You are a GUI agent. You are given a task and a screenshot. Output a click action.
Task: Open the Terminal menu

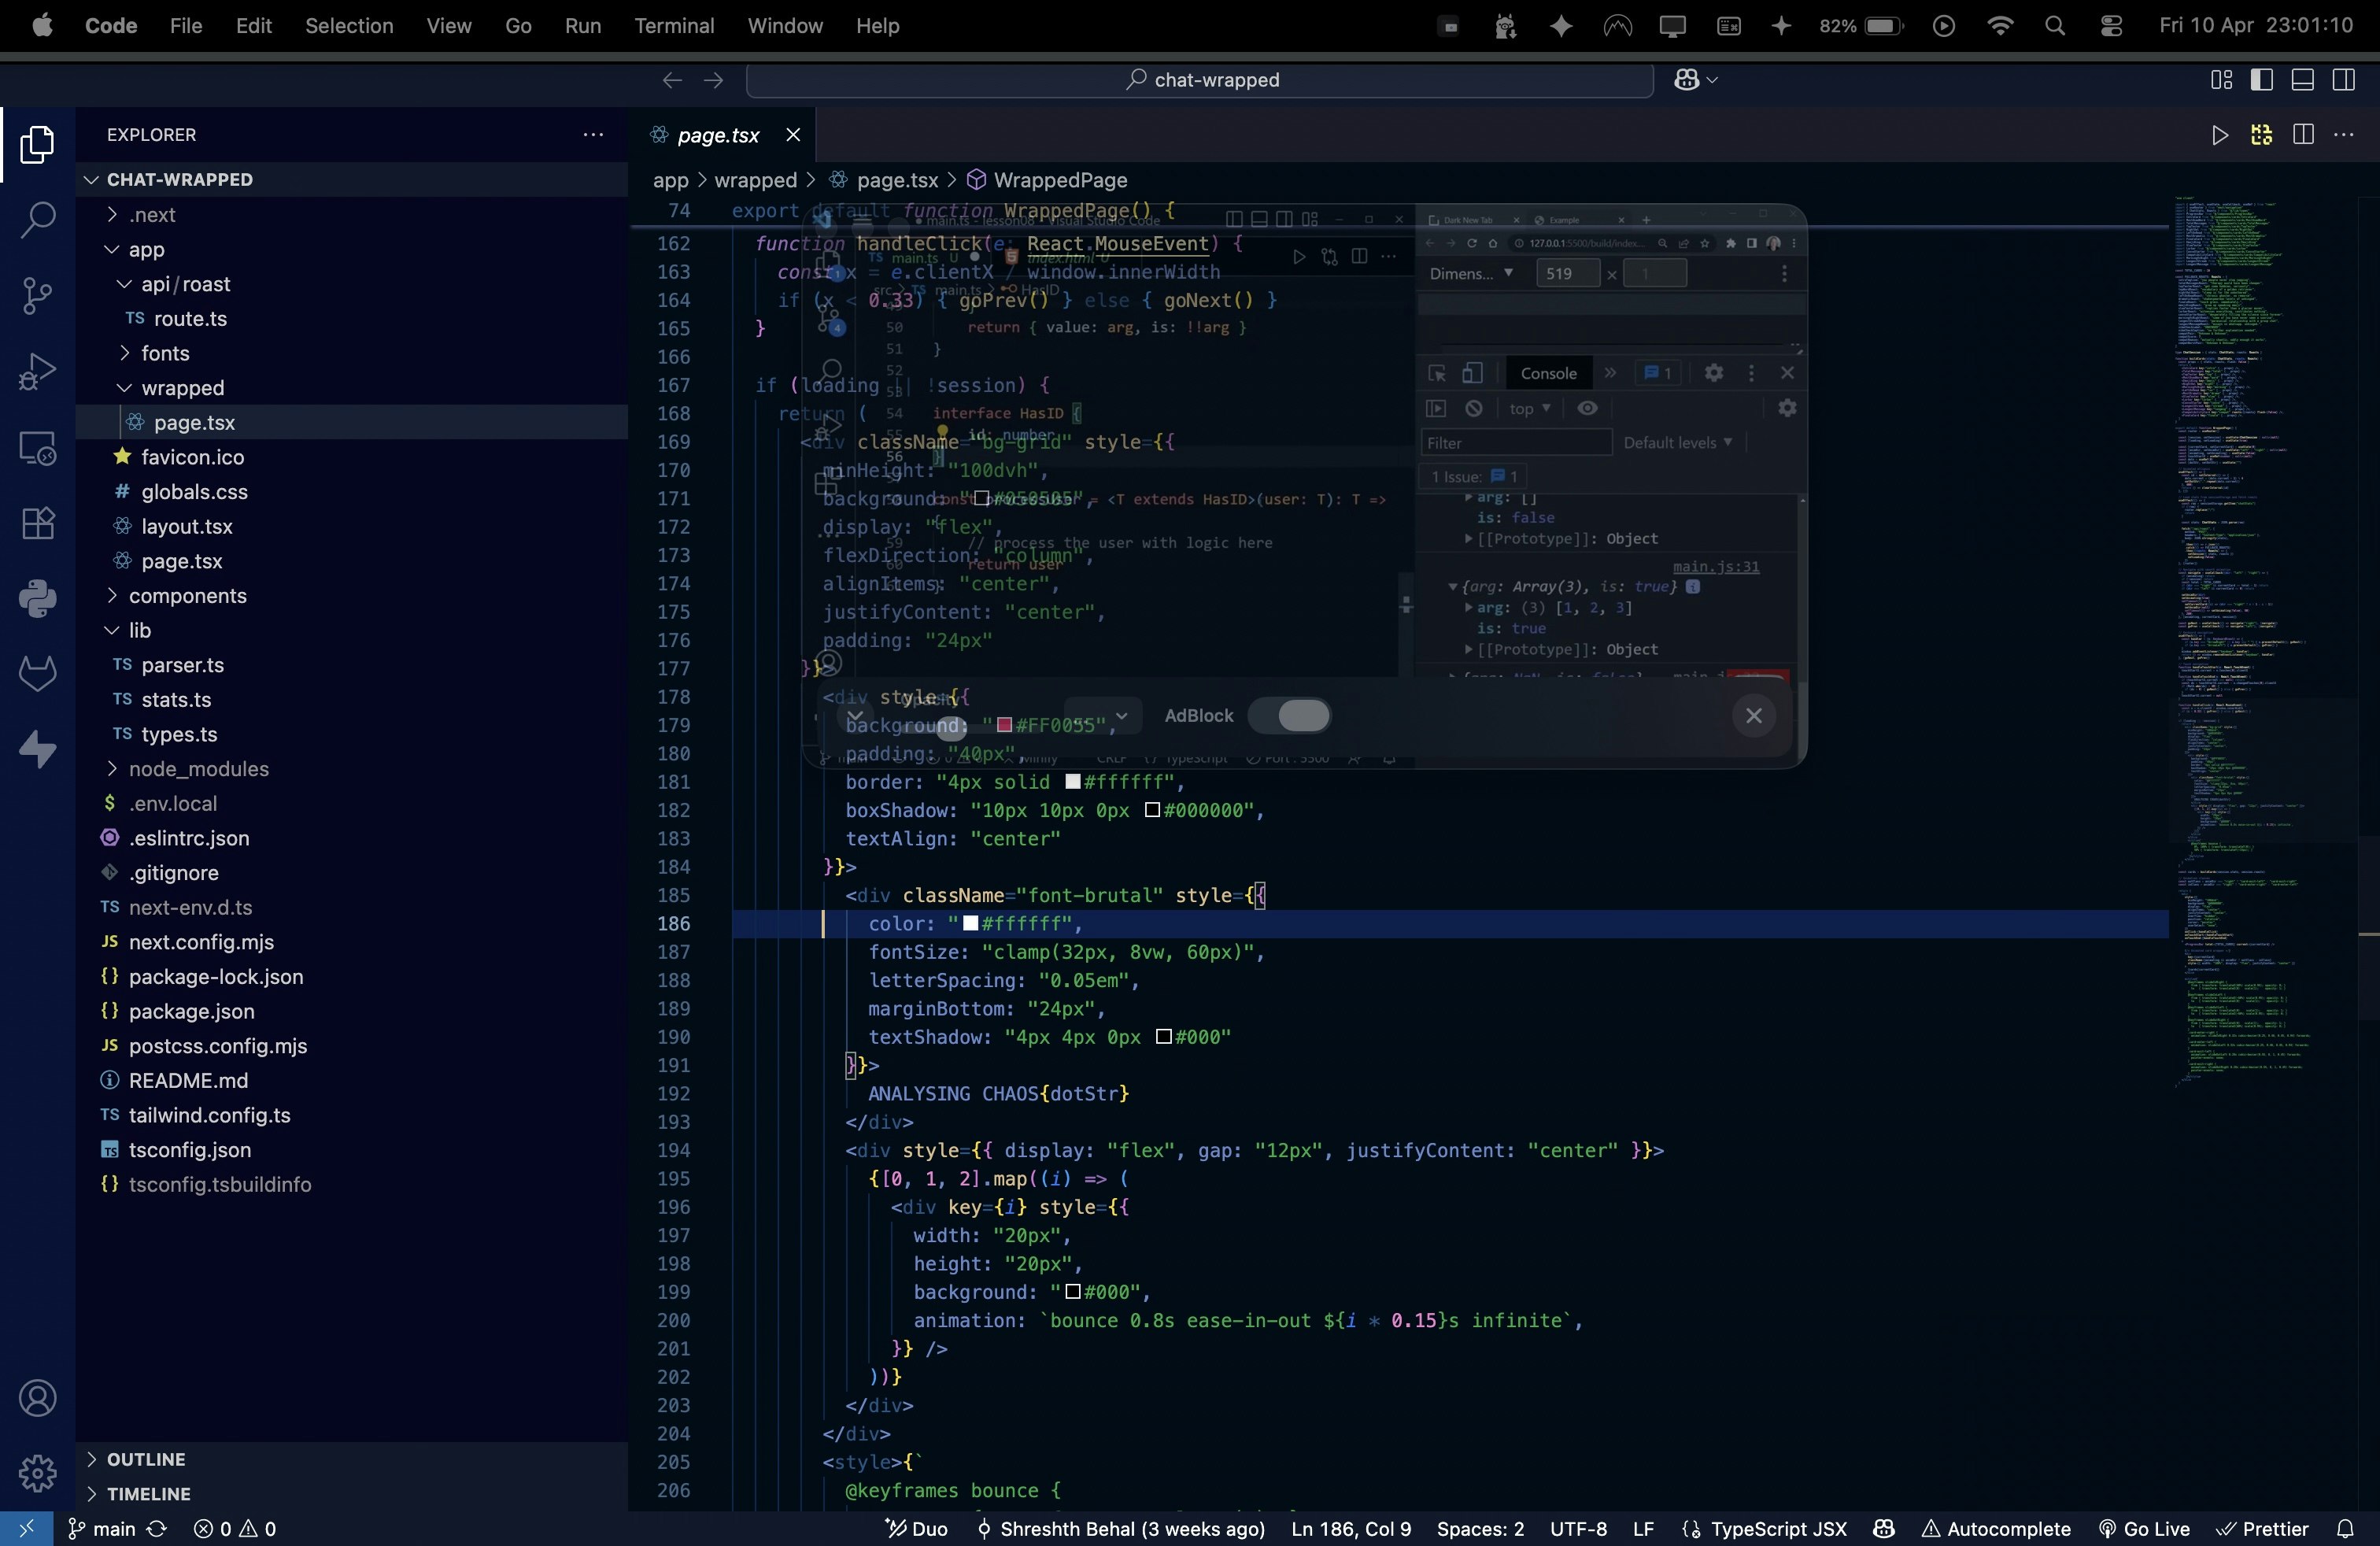673,26
